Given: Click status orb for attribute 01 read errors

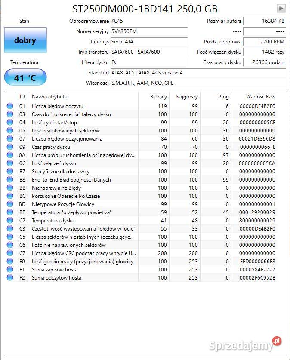Looking at the screenshot, I should click(10, 106).
